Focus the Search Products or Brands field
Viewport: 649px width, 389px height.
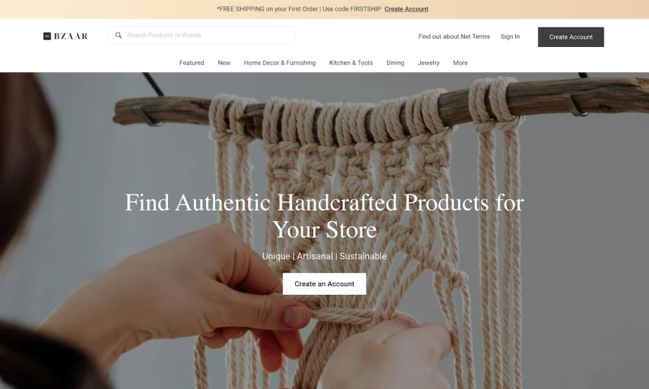click(x=202, y=35)
